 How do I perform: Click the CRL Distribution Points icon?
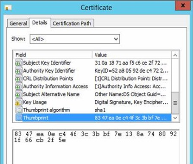19,78
